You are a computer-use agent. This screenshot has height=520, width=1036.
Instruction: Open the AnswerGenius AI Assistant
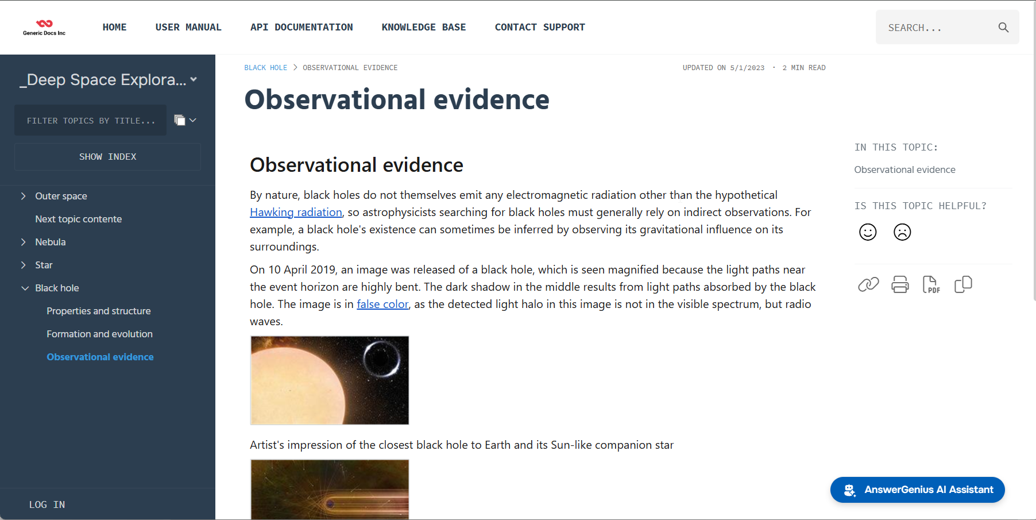[917, 490]
